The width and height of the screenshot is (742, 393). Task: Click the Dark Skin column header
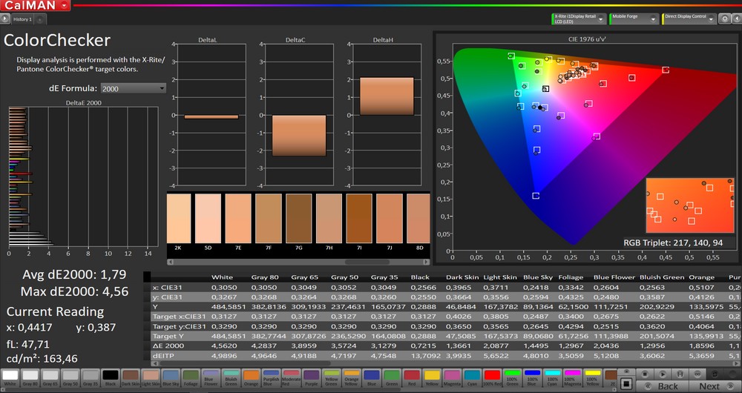[462, 277]
